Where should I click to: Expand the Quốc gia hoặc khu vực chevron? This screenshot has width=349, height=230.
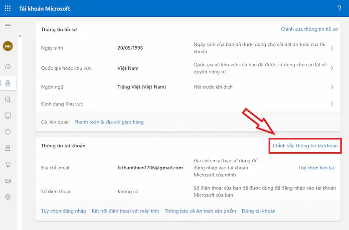332,68
